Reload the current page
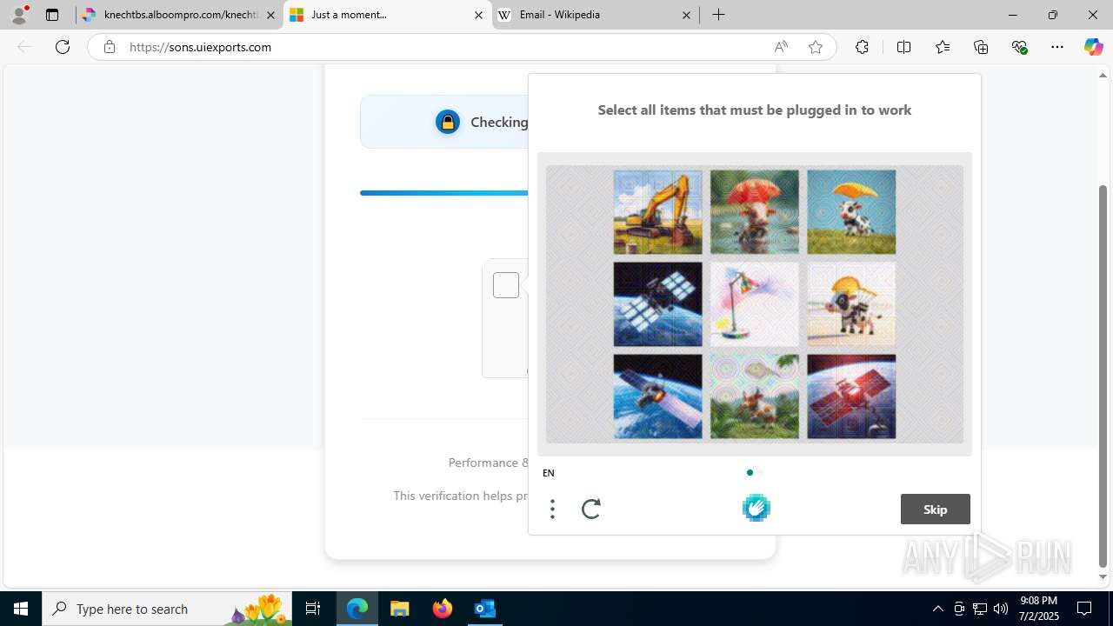1113x626 pixels. point(63,47)
